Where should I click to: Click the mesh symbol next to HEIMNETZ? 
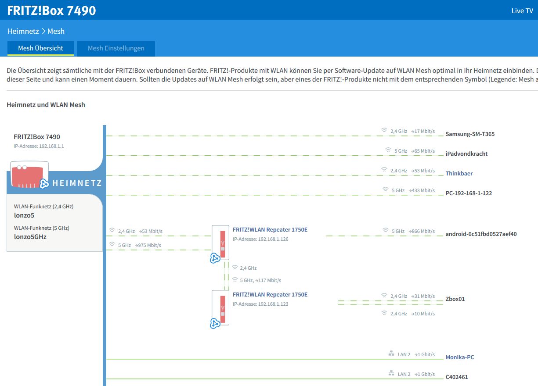tap(44, 184)
